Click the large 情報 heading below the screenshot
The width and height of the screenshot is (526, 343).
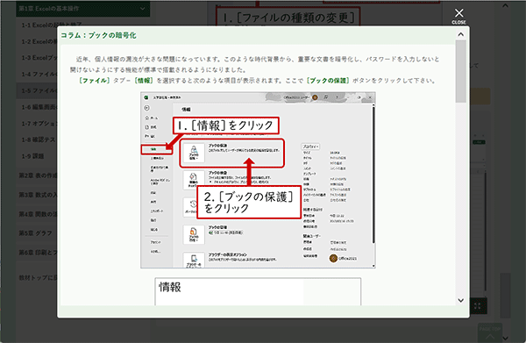tap(170, 287)
